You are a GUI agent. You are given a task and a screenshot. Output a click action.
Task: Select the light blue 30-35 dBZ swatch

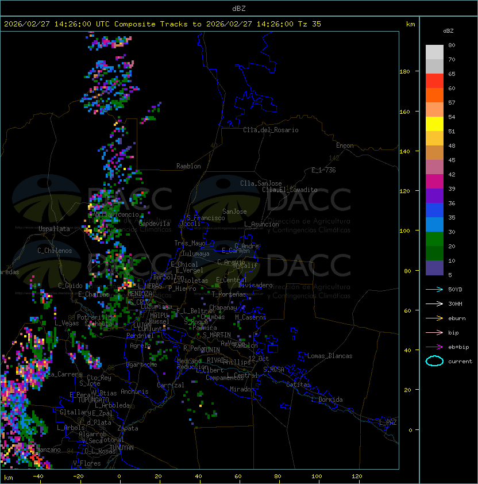pos(434,224)
